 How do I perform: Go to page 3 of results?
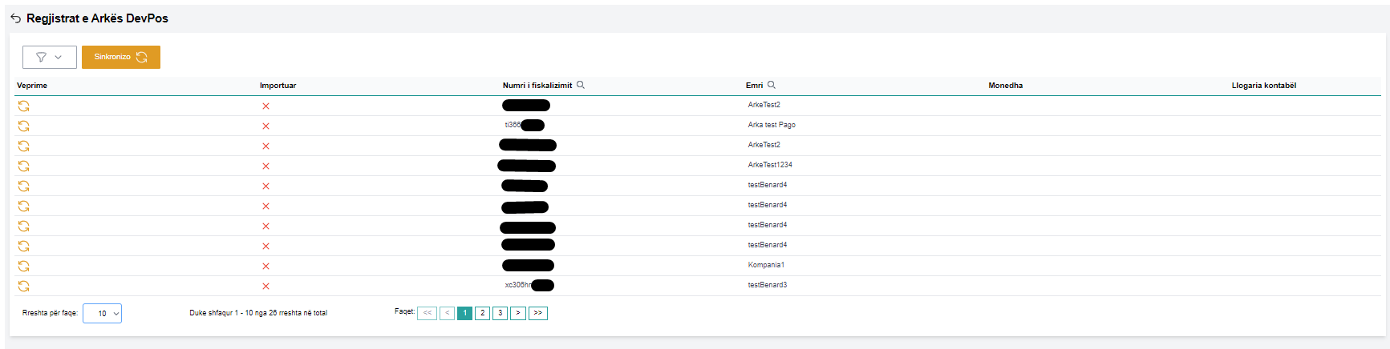click(x=500, y=313)
